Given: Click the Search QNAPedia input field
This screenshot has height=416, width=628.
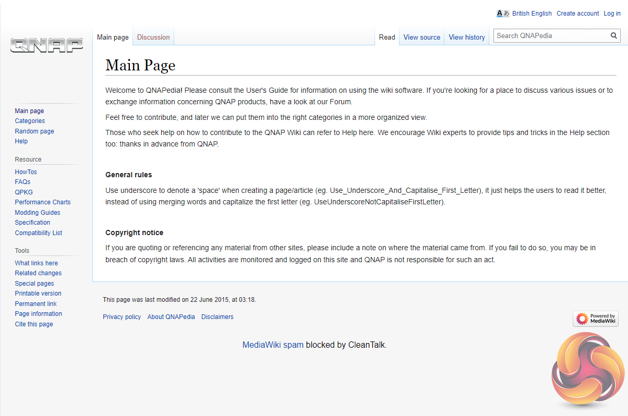Looking at the screenshot, I should click(550, 36).
